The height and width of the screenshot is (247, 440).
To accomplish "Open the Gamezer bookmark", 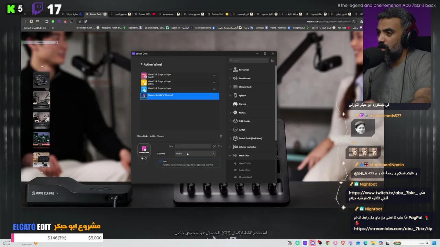I will pyautogui.click(x=262, y=28).
